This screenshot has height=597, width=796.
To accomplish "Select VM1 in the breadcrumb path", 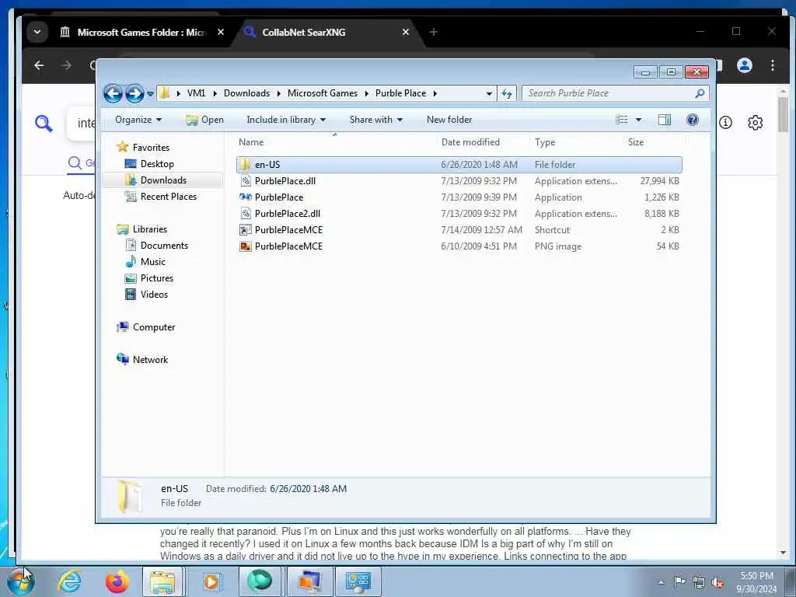I will point(196,93).
